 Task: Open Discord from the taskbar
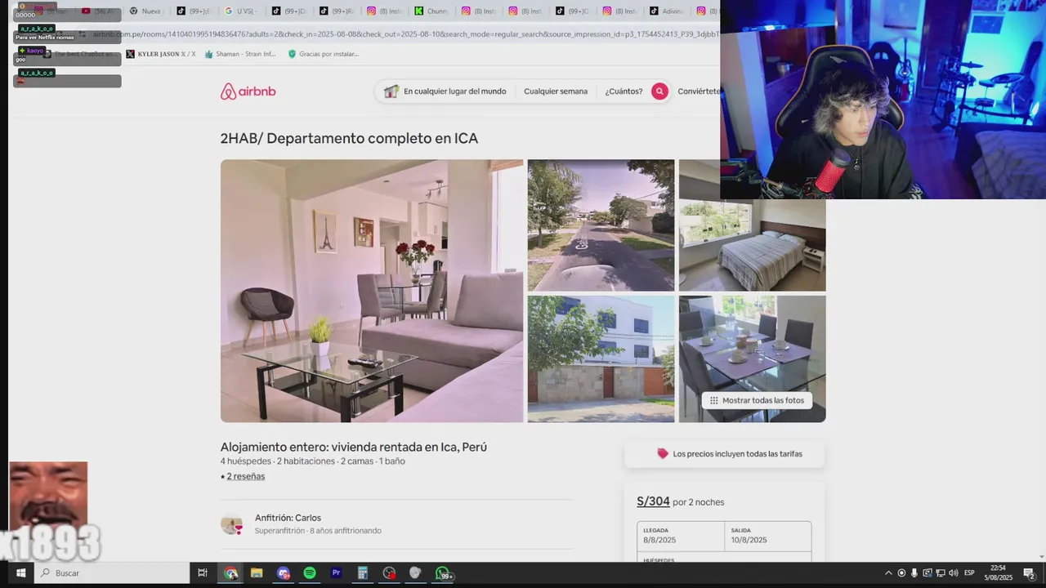pyautogui.click(x=283, y=573)
